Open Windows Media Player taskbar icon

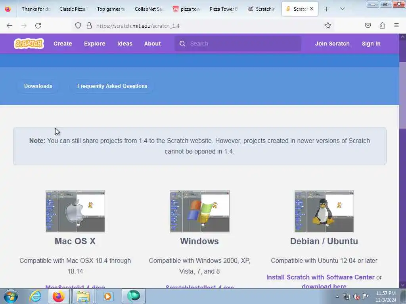[x=108, y=296]
